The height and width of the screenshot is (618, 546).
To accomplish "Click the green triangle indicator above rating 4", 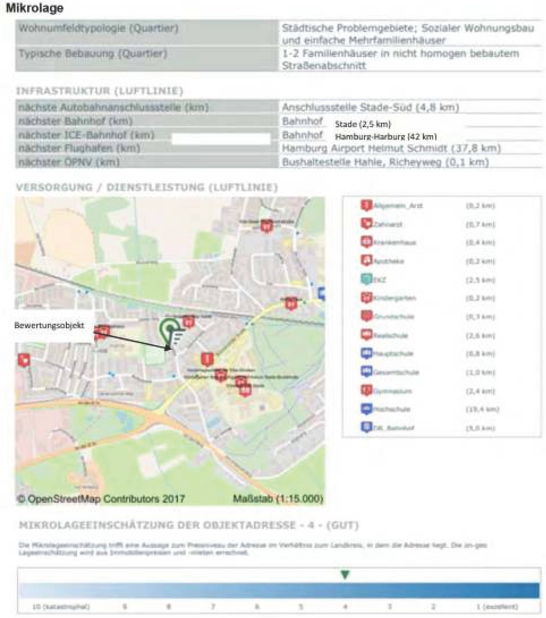I will click(345, 574).
